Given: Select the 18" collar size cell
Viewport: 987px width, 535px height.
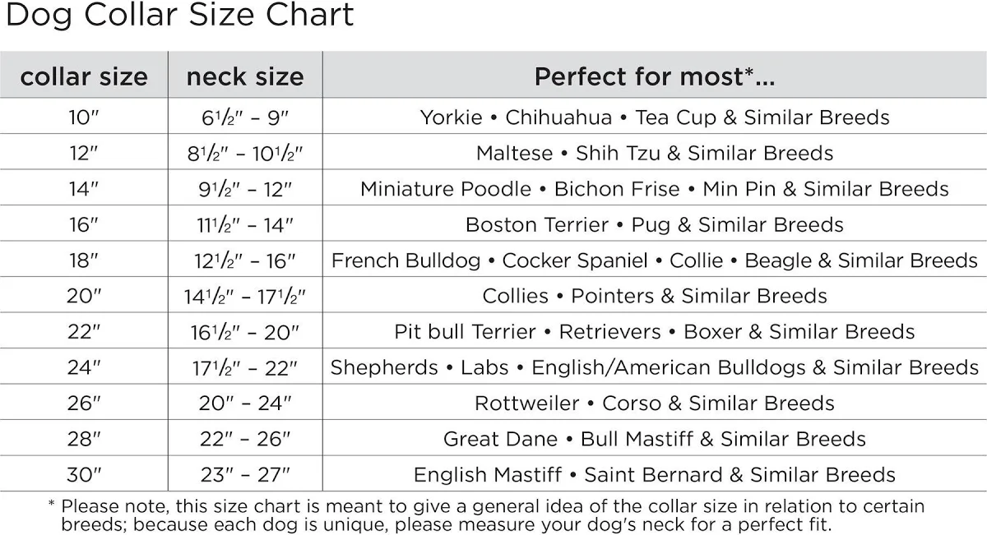Looking at the screenshot, I should coord(84,261).
